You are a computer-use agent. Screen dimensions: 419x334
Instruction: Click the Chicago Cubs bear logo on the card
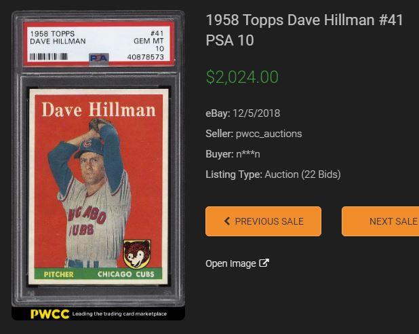coord(137,254)
